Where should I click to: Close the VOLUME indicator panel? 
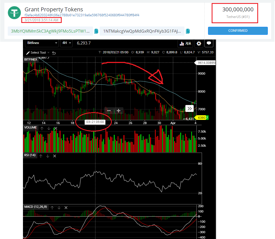point(56,128)
